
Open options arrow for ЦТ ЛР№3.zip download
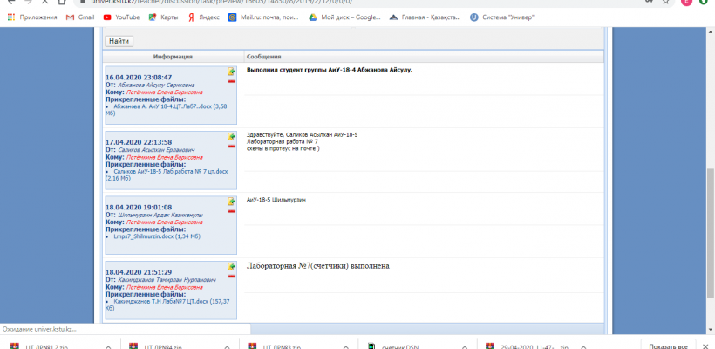tap(345, 346)
